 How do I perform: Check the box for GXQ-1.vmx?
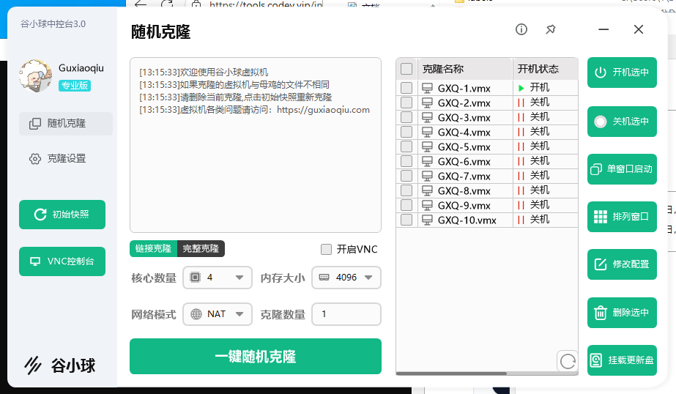pyautogui.click(x=406, y=88)
